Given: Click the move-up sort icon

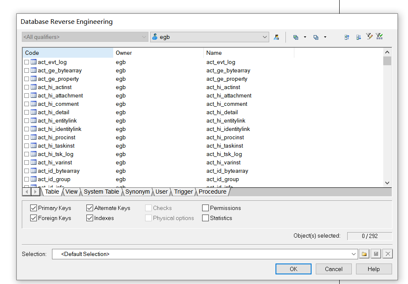Looking at the screenshot, I should [346, 37].
